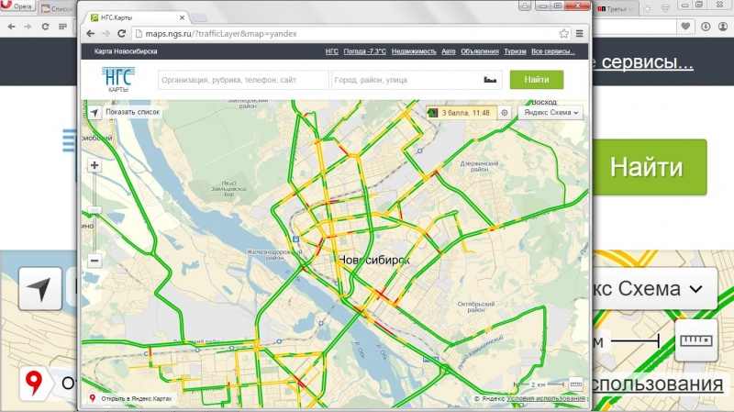Toggle the traffic layer 3 балла button
The width and height of the screenshot is (734, 412).
point(462,113)
